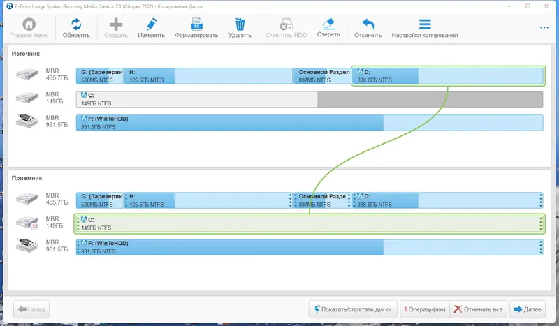Proceed with the Далее button
This screenshot has width=559, height=326.
(528, 309)
